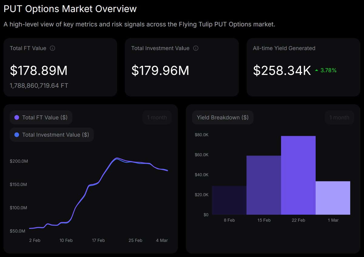Open the Yield Breakdown metric selector
This screenshot has height=257, width=364.
point(223,118)
